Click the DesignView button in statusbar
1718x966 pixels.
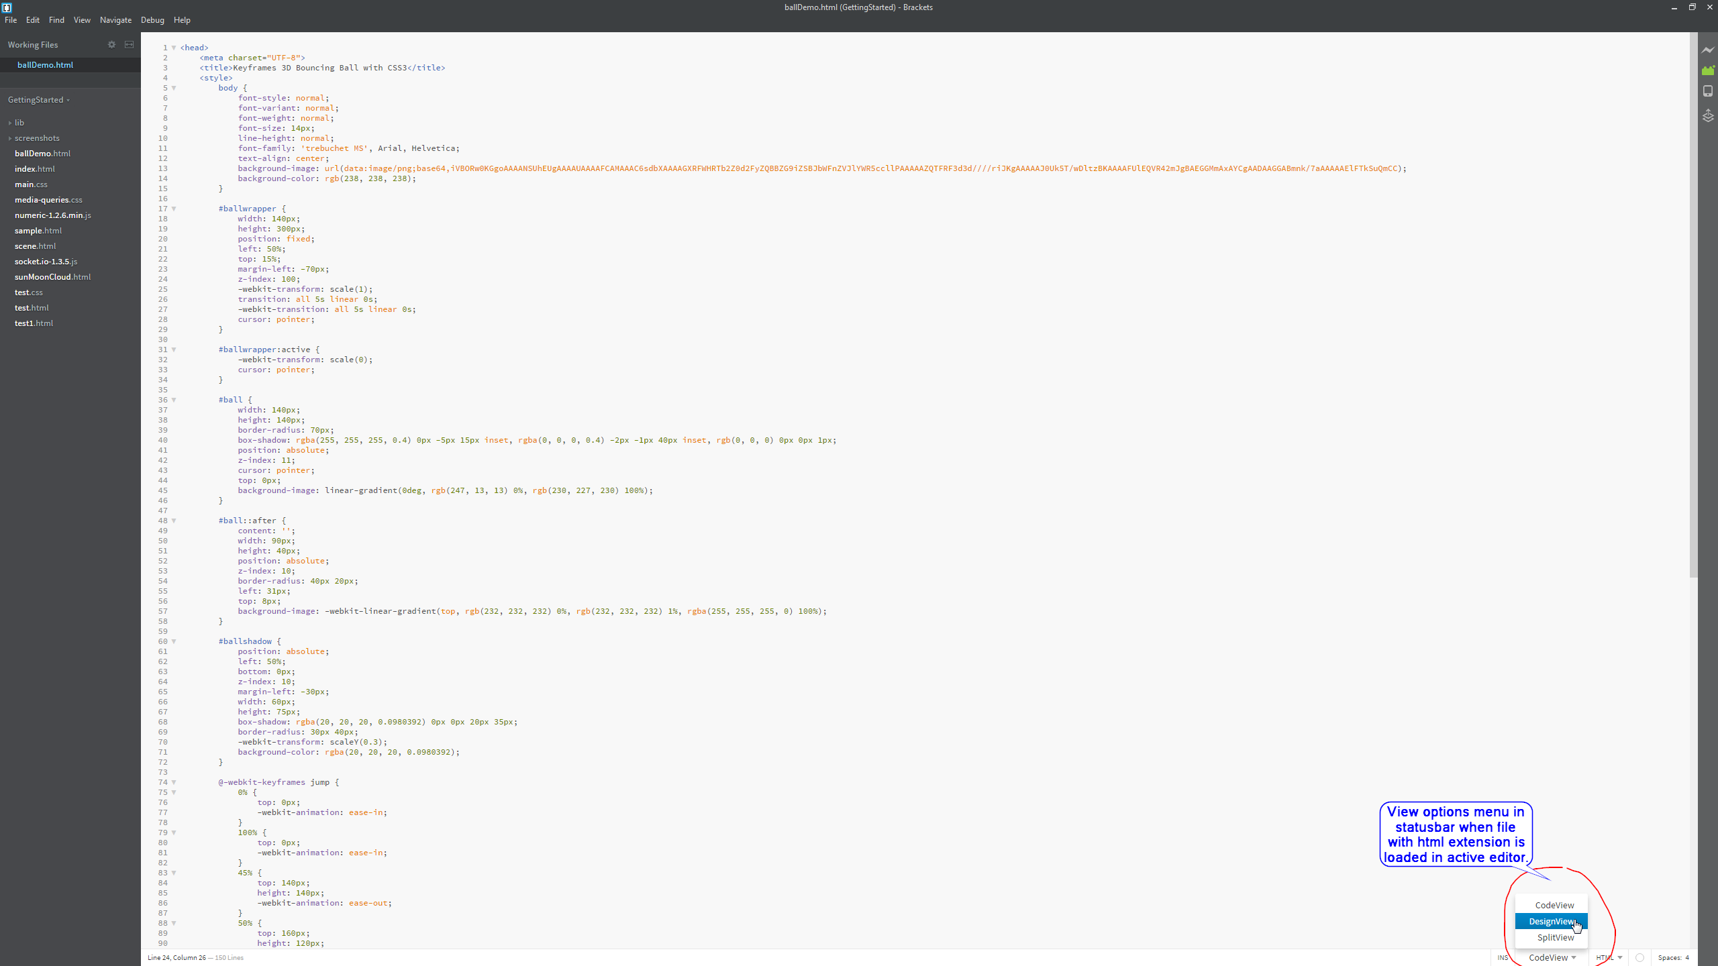pyautogui.click(x=1550, y=921)
